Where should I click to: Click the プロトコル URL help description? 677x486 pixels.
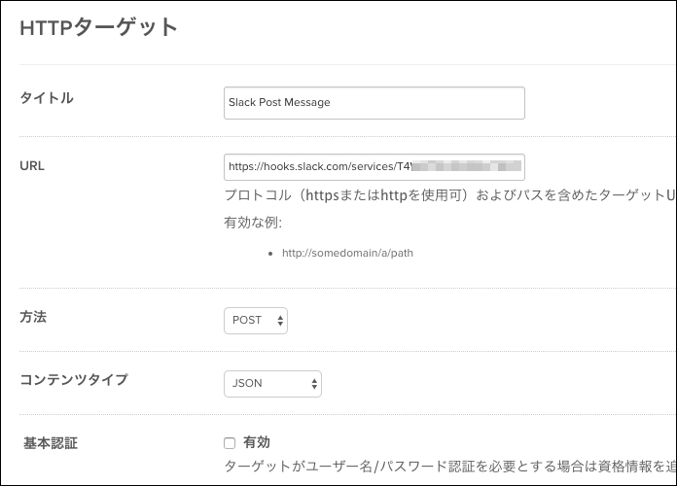[449, 195]
